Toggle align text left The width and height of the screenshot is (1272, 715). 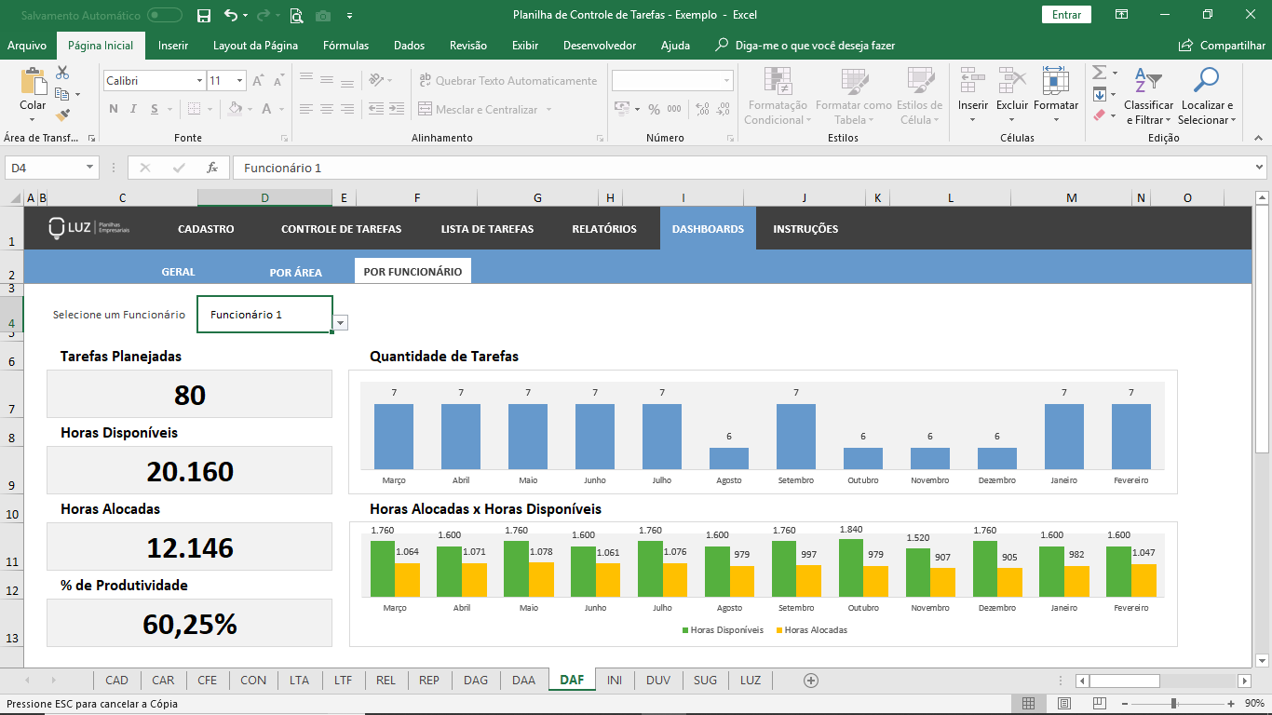[304, 109]
